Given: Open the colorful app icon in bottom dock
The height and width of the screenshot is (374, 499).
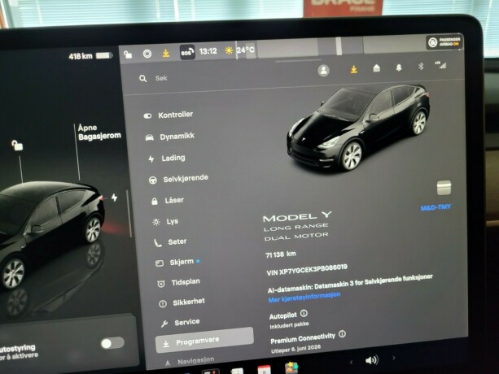Looking at the screenshot, I should pos(291,368).
